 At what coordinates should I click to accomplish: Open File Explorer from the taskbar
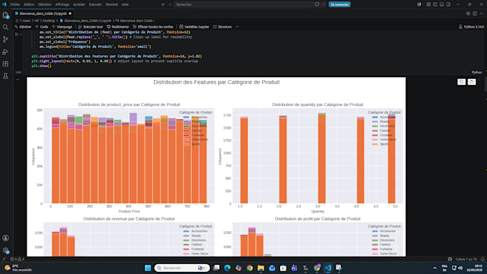click(261, 268)
